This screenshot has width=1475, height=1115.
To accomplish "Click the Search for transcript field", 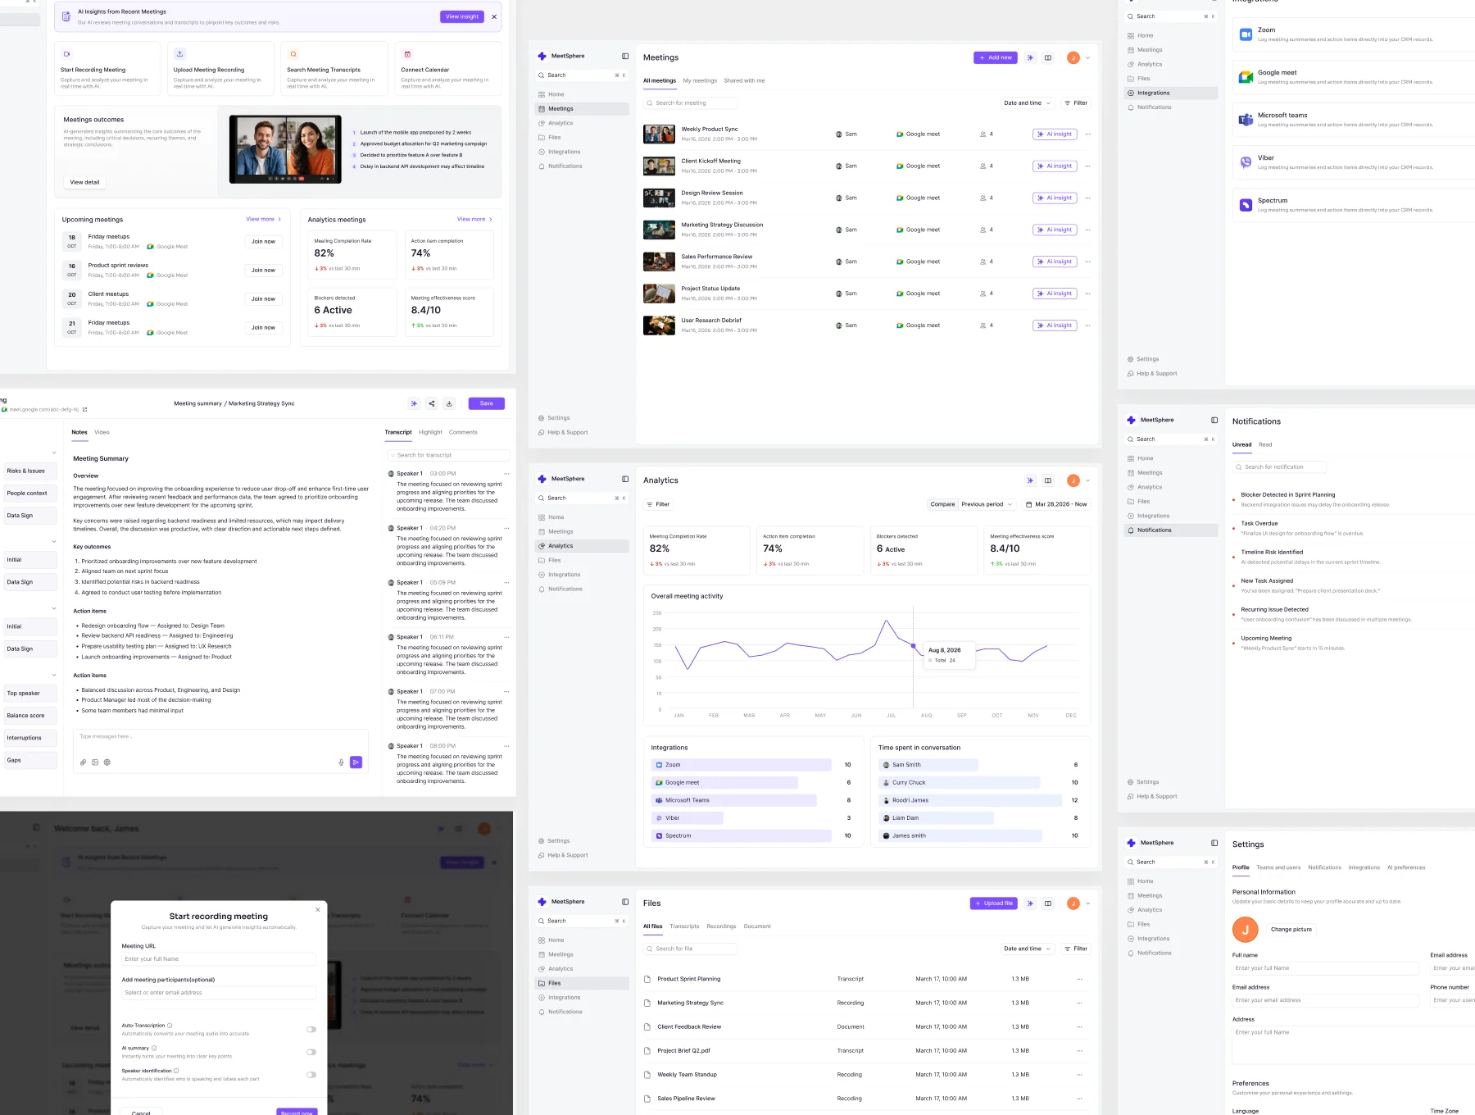I will (x=448, y=455).
